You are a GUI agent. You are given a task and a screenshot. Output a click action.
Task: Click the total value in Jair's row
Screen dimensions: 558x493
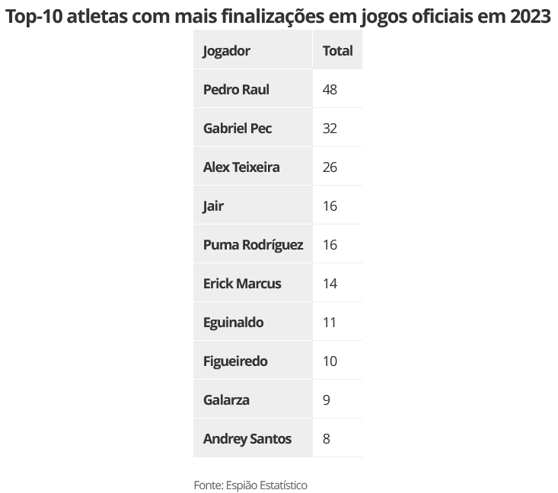click(330, 206)
